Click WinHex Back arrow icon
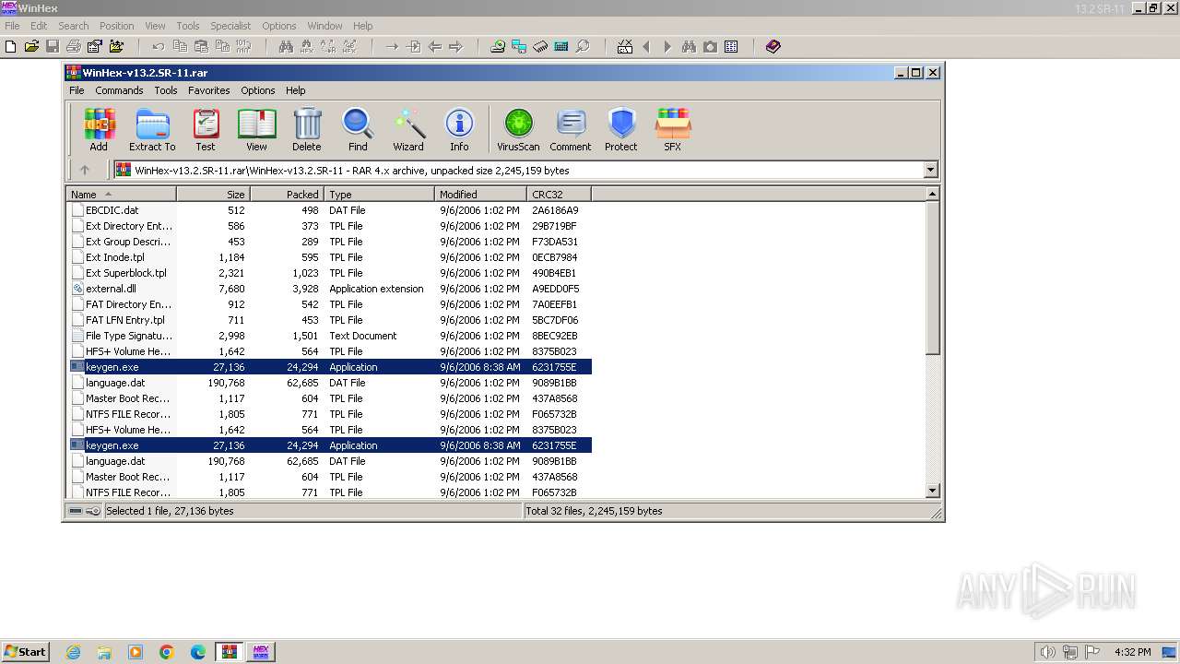This screenshot has width=1180, height=664. tap(434, 46)
